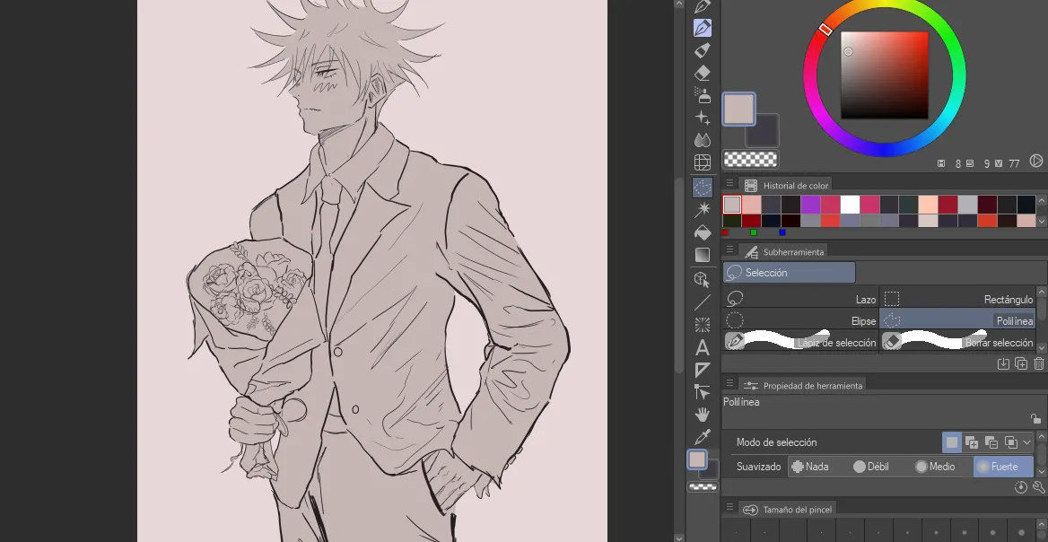Click sub tool list scroll down arrow

(1042, 347)
